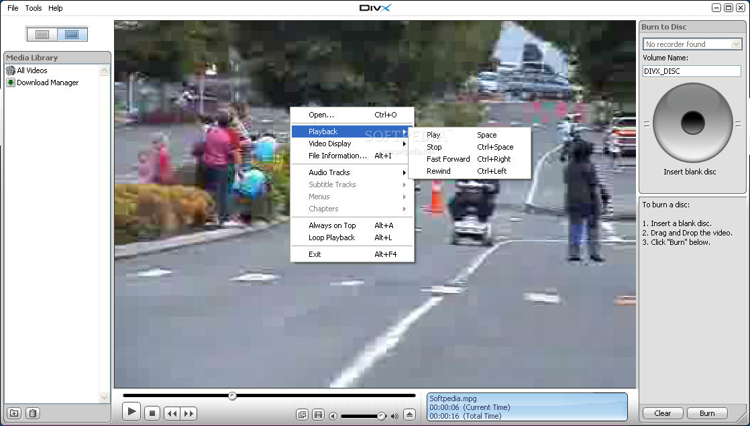This screenshot has width=750, height=426.
Task: Click Play in the Playback submenu
Action: (x=470, y=135)
